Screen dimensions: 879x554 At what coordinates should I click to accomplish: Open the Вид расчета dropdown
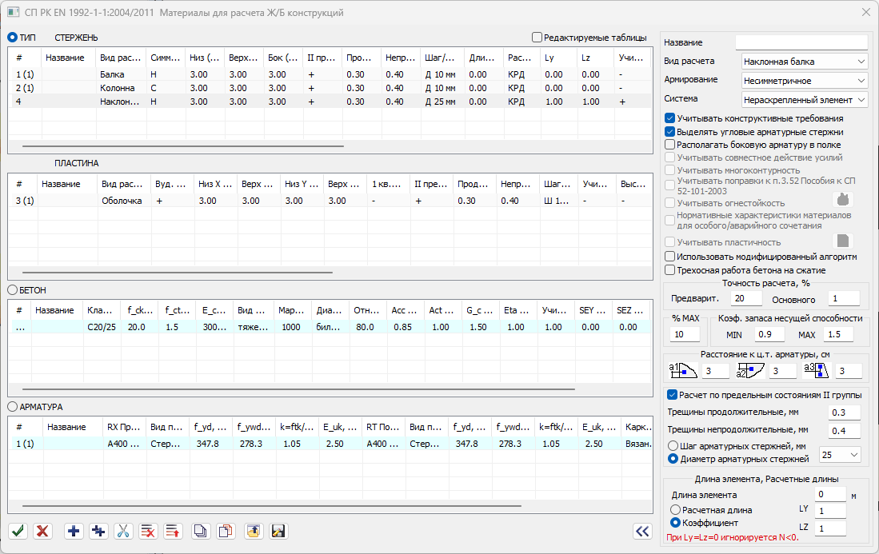[803, 62]
